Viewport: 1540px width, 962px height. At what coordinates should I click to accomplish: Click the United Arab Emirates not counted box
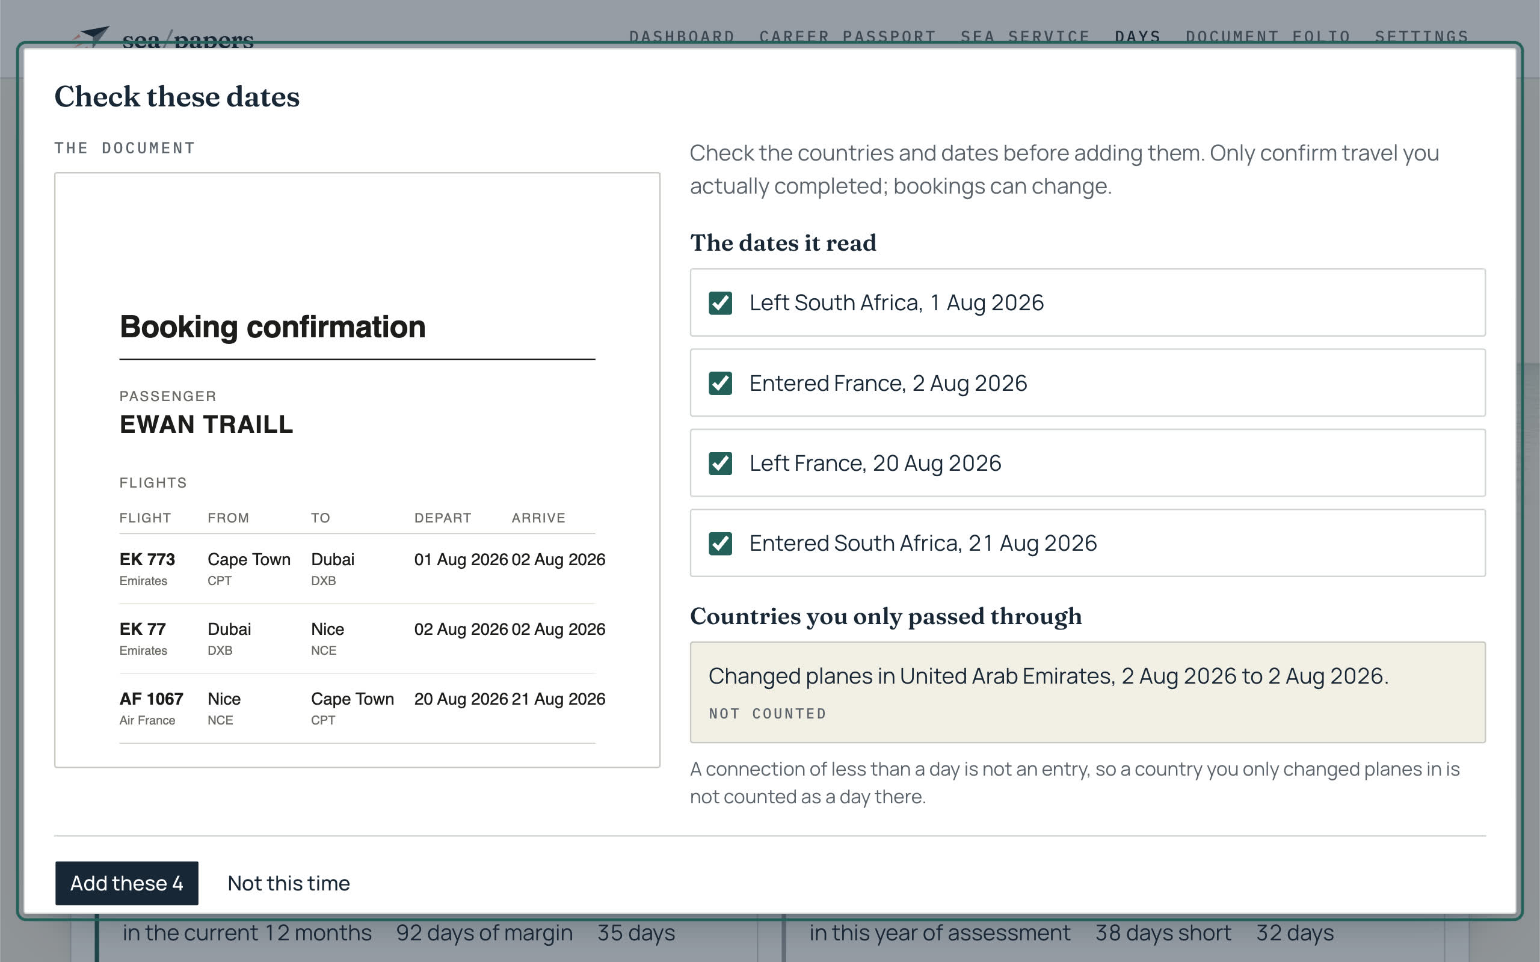tap(1088, 692)
